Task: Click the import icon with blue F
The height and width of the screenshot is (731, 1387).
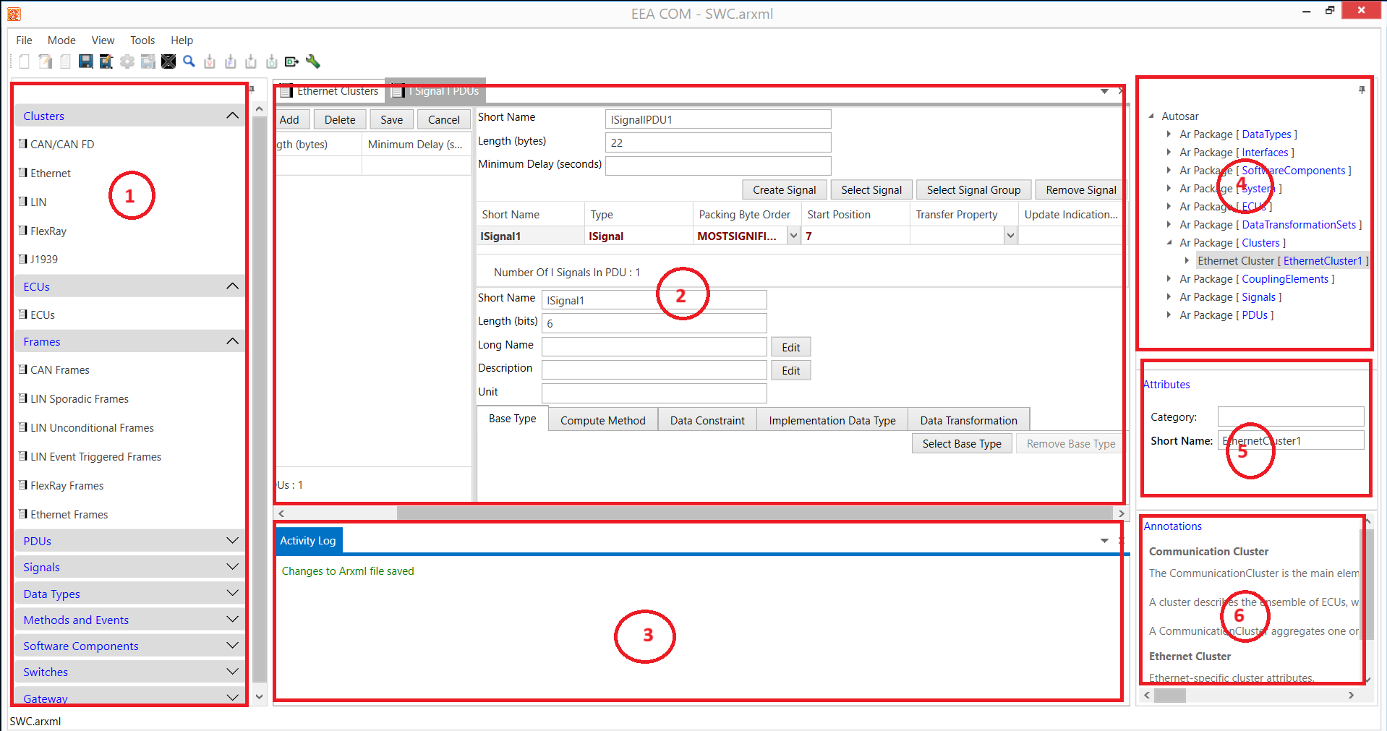Action: coord(231,61)
